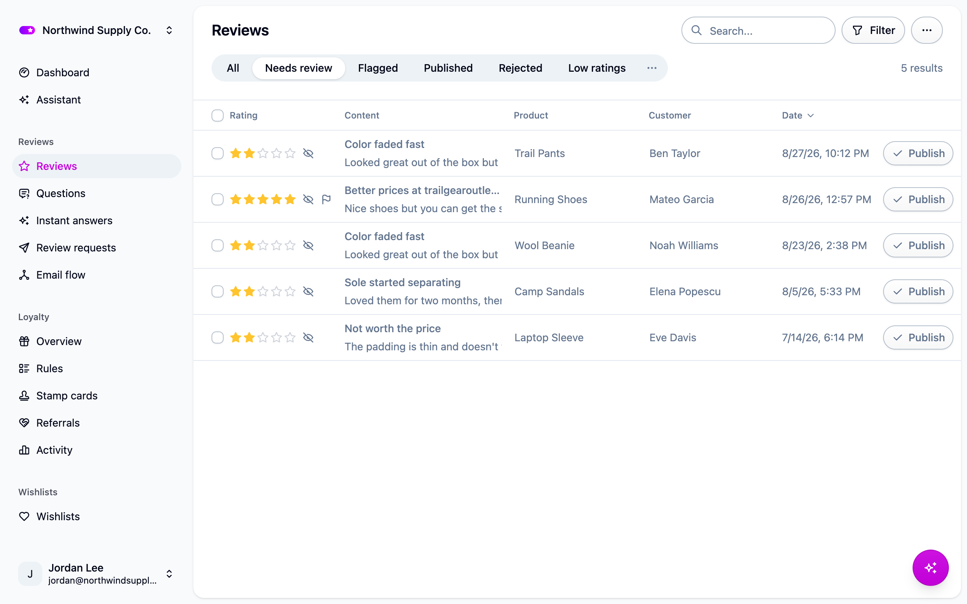Publish Elena Popescu's Camp Sandals review
The width and height of the screenshot is (967, 604).
click(x=918, y=291)
